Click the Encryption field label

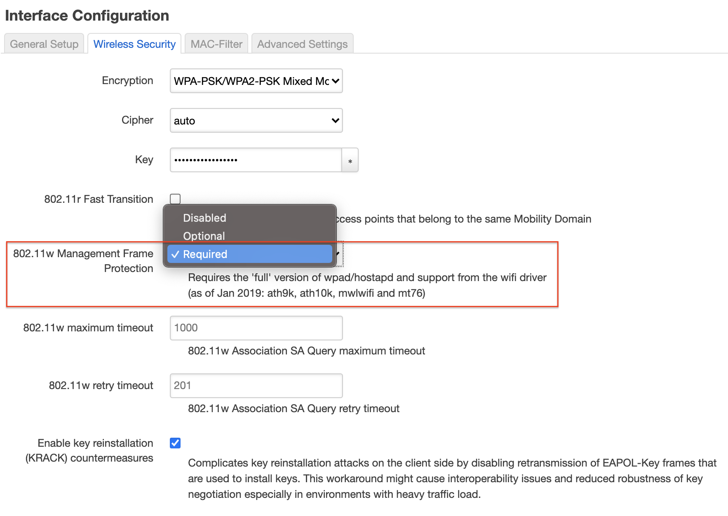tap(127, 81)
